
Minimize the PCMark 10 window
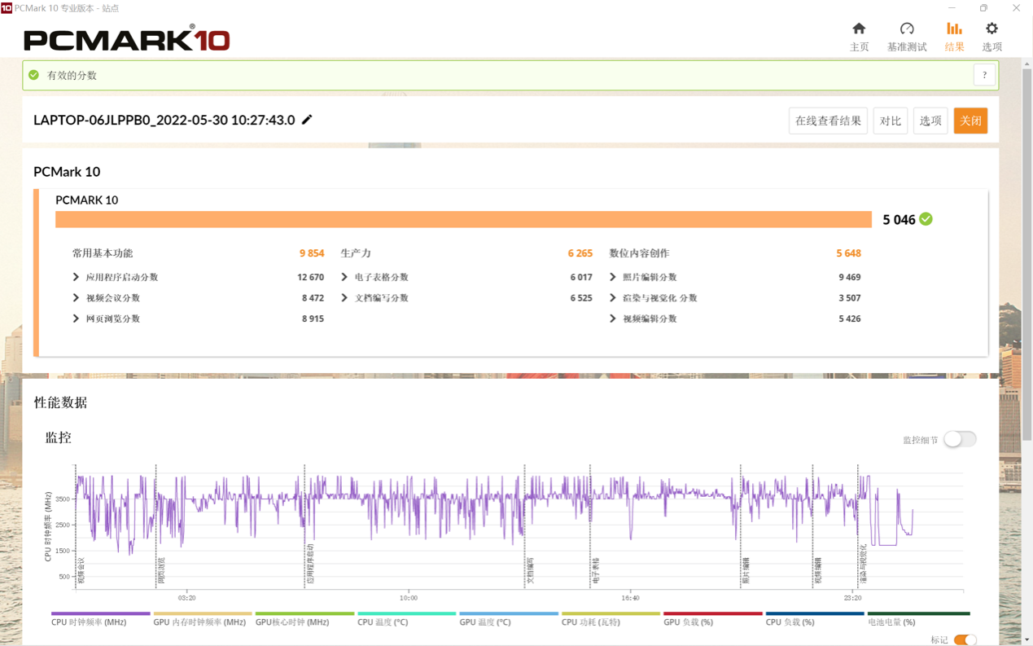[x=952, y=8]
